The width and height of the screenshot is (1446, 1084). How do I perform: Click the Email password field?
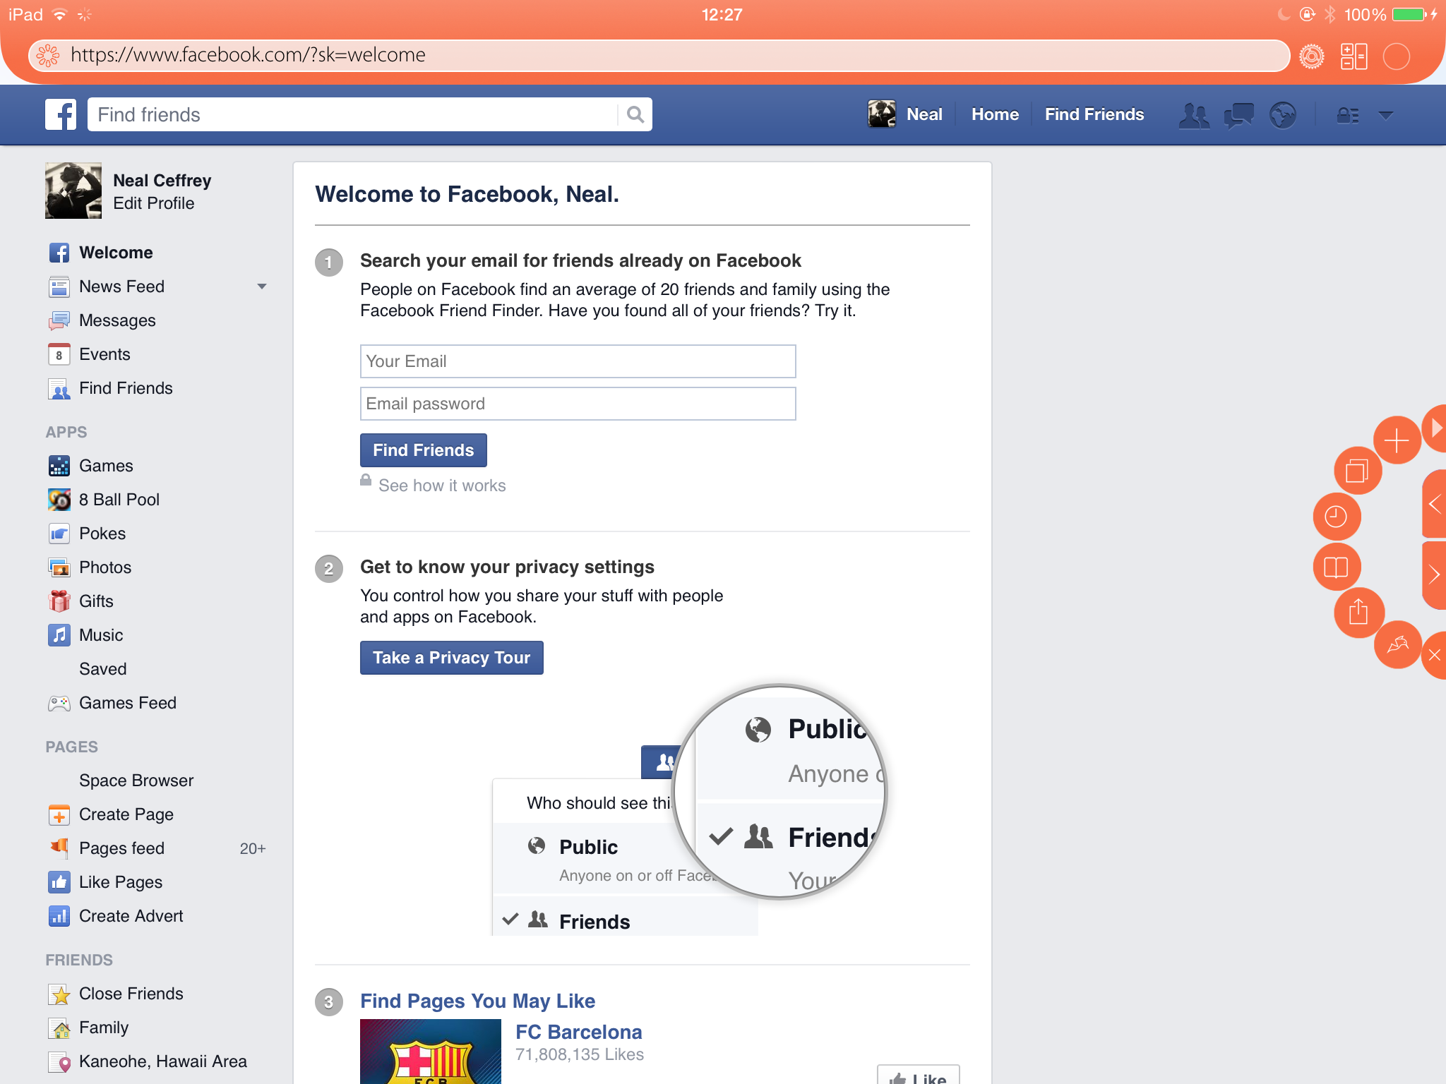tap(578, 404)
